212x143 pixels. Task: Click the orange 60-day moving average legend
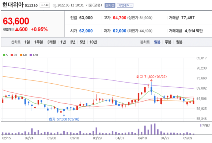click(23, 55)
